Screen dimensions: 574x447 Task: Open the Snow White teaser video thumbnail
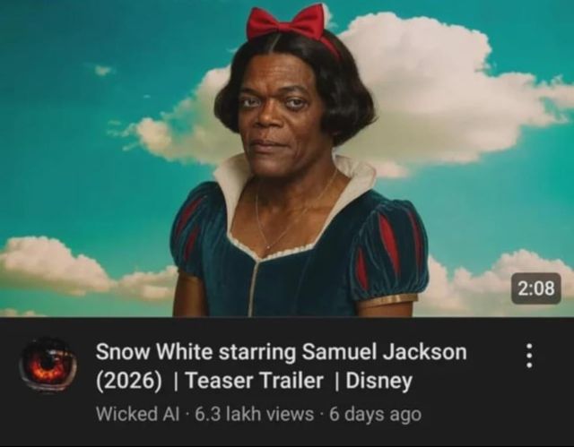click(x=287, y=159)
